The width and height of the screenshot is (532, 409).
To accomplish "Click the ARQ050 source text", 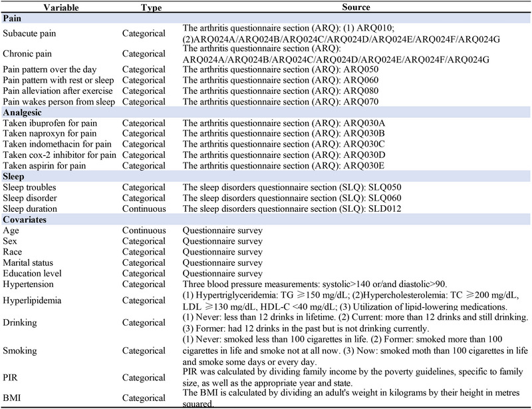I will click(x=360, y=69).
